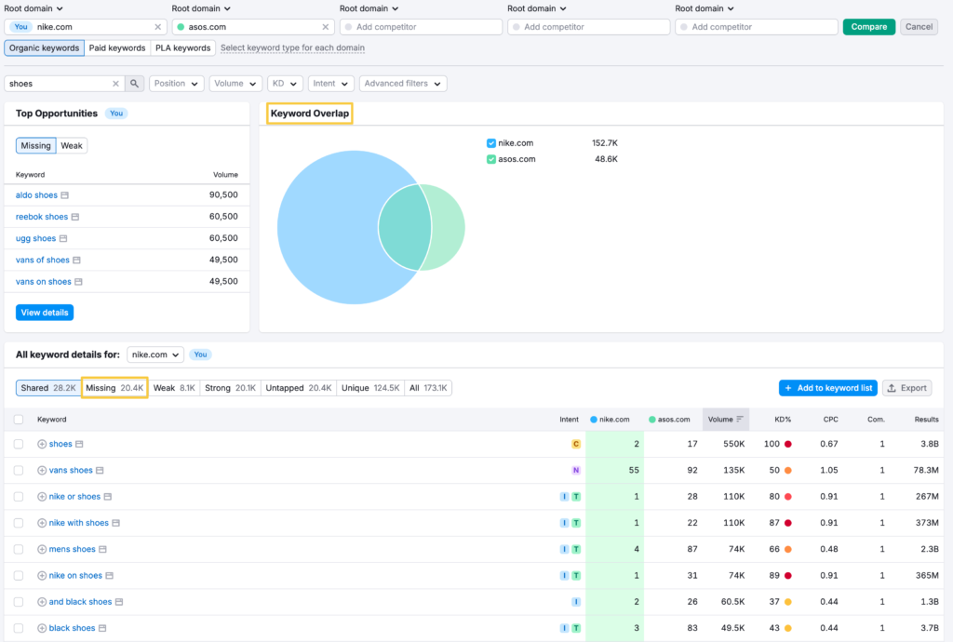Click the plus icon beside 'vans shoes' keyword
The image size is (953, 642).
click(x=42, y=471)
